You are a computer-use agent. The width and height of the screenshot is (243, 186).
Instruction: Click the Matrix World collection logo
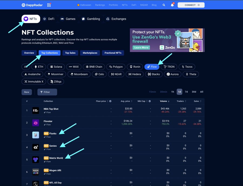(36, 160)
